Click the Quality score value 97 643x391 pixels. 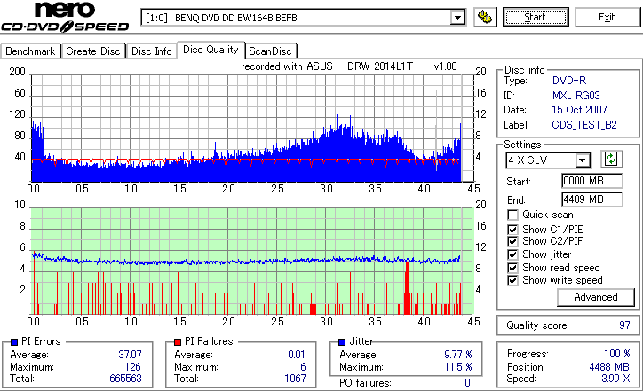(624, 325)
